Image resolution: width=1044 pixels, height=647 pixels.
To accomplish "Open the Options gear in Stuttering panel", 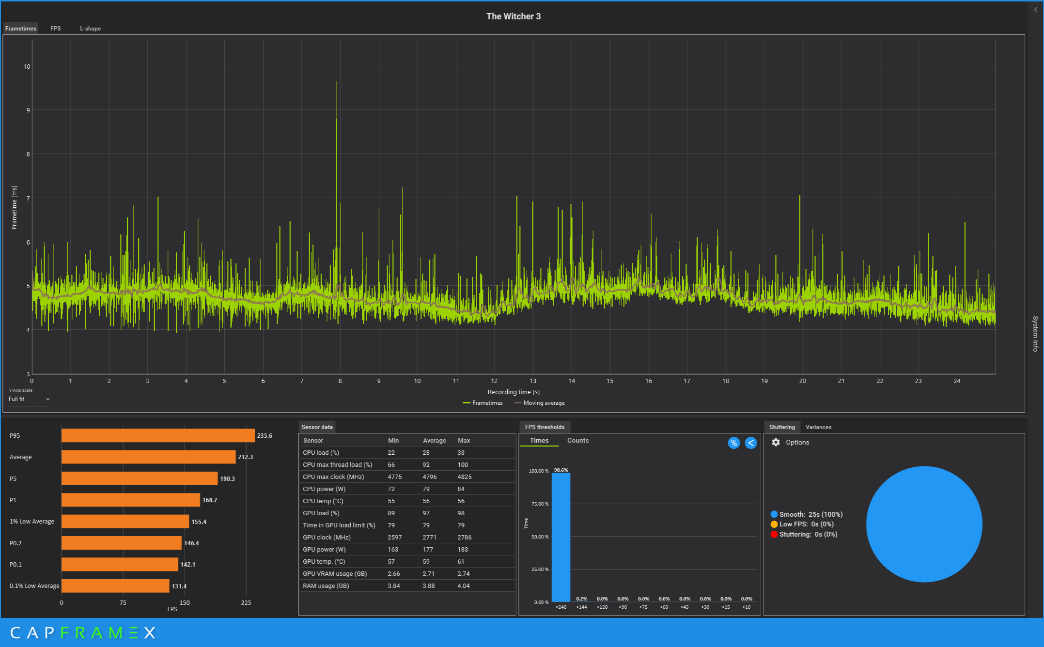I will [776, 442].
